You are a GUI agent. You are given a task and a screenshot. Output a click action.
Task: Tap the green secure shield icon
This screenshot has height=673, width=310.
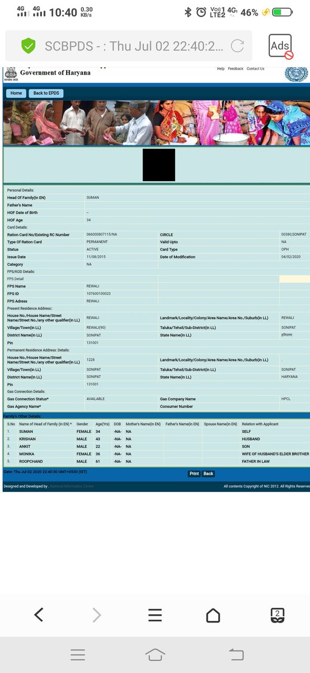point(28,46)
